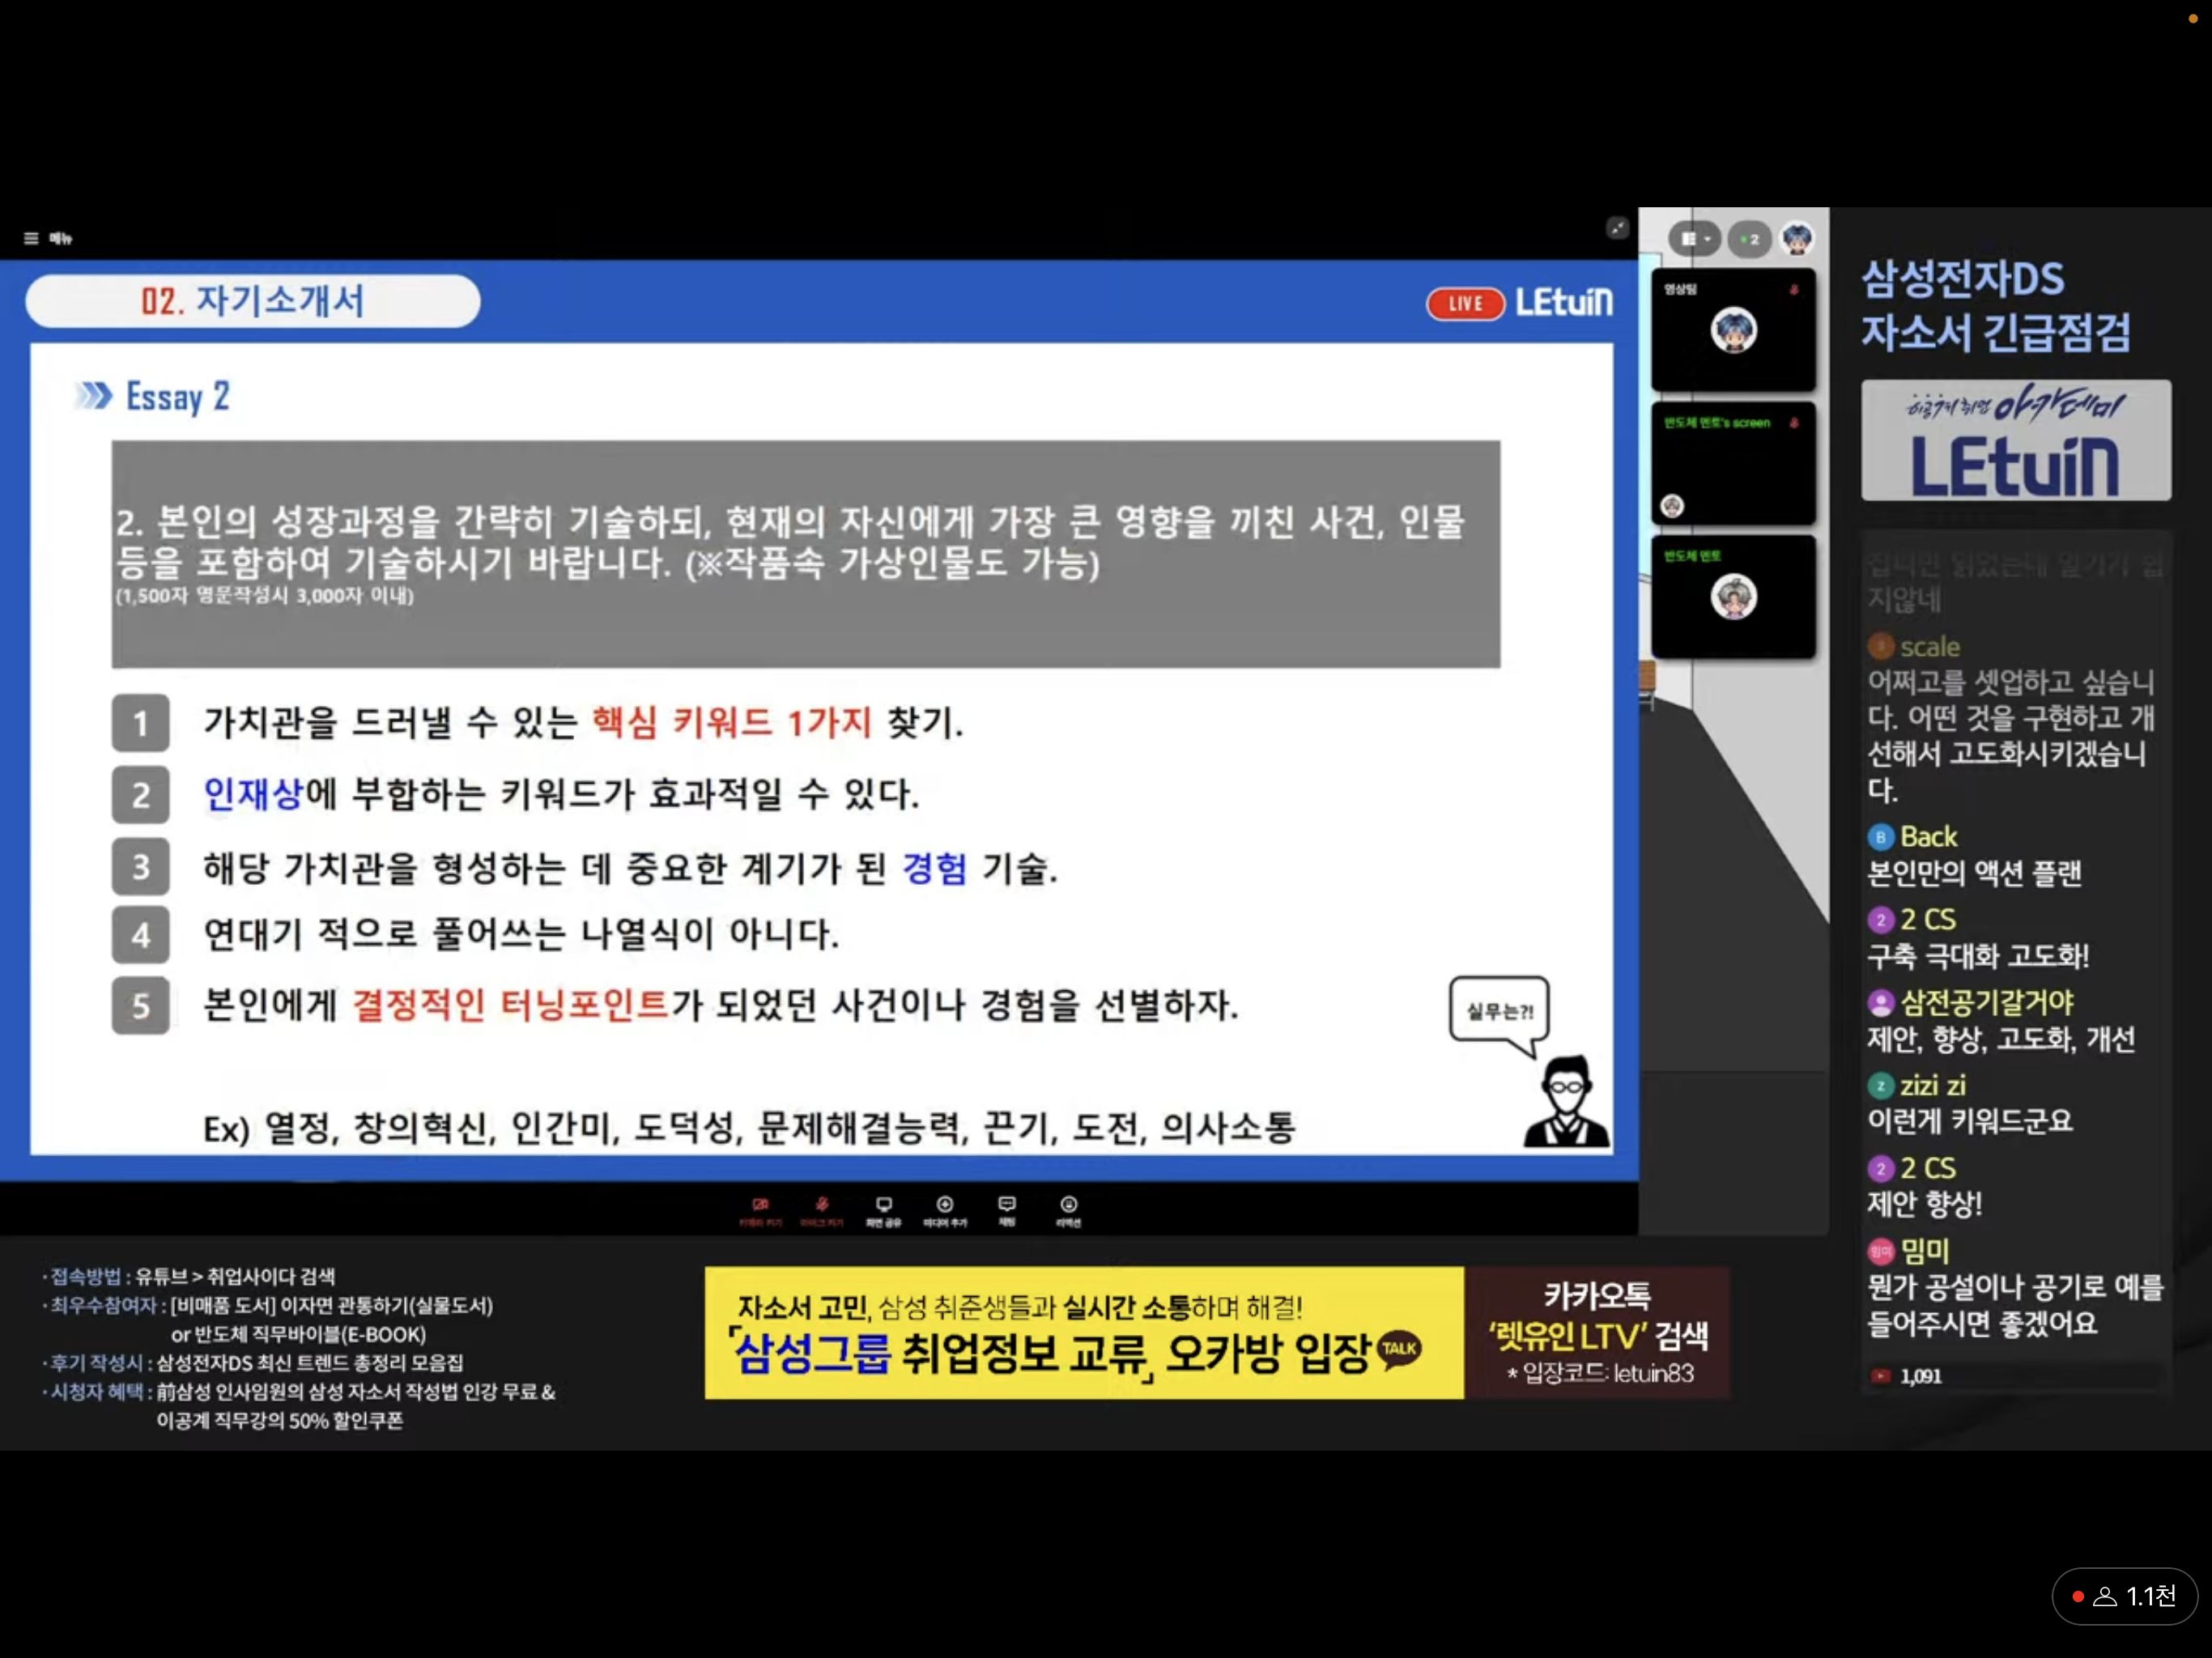The height and width of the screenshot is (1658, 2212).
Task: Click the blue-haired profile avatar at top
Action: [1797, 238]
